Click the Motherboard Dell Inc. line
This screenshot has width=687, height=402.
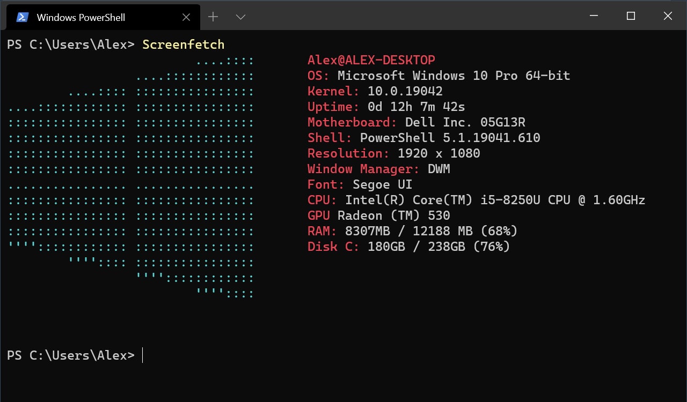(x=416, y=122)
